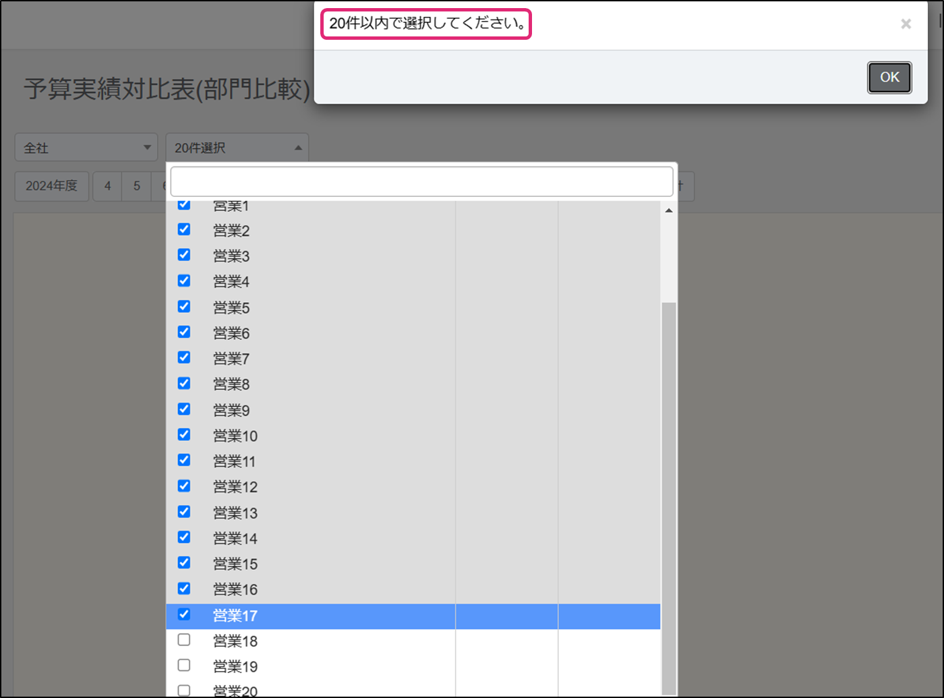Viewport: 944px width, 698px height.
Task: Click the dropdown list scrollbar thumb
Action: (x=668, y=498)
